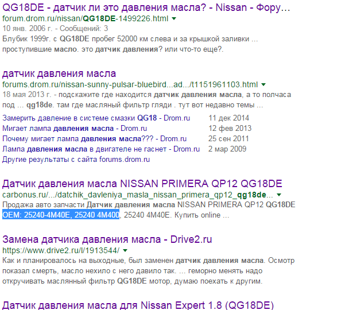Viewport: 349px width, 310px height.
Task: Click date text '11 дек 2014'
Action: 228,118
